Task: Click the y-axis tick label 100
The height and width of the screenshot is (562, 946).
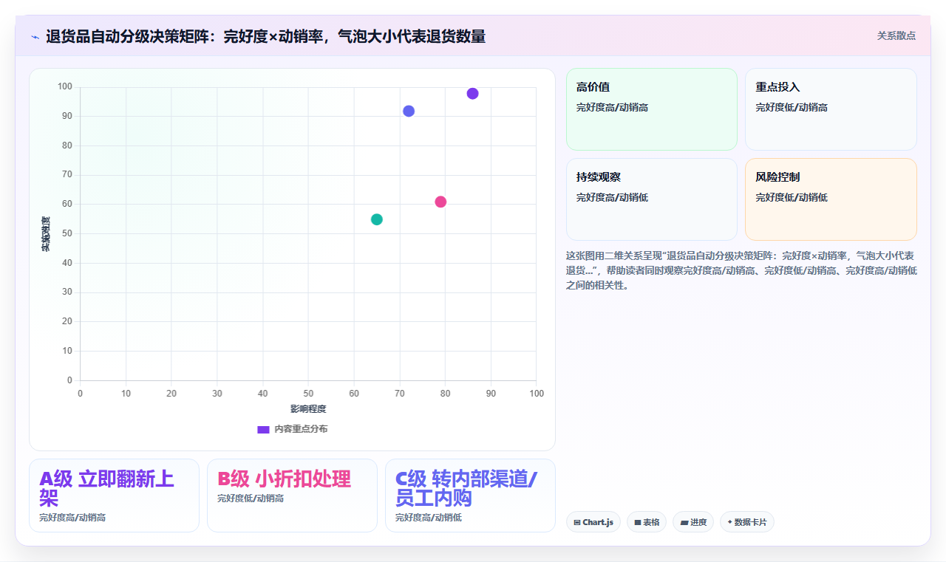Action: pyautogui.click(x=65, y=87)
